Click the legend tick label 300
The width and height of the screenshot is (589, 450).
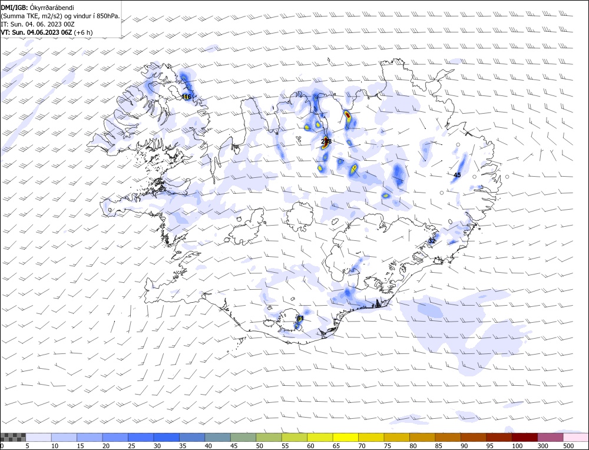pyautogui.click(x=542, y=446)
